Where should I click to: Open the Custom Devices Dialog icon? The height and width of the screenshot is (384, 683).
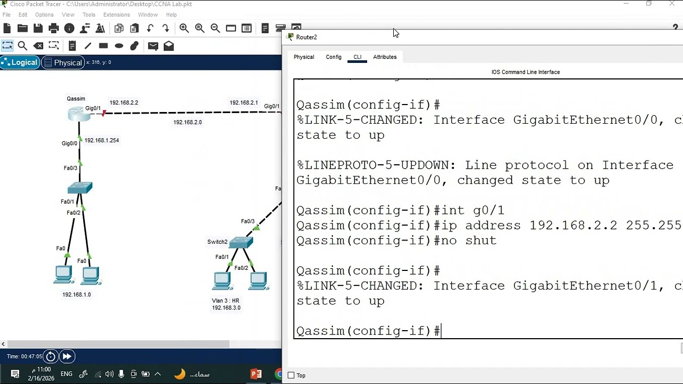point(247,28)
